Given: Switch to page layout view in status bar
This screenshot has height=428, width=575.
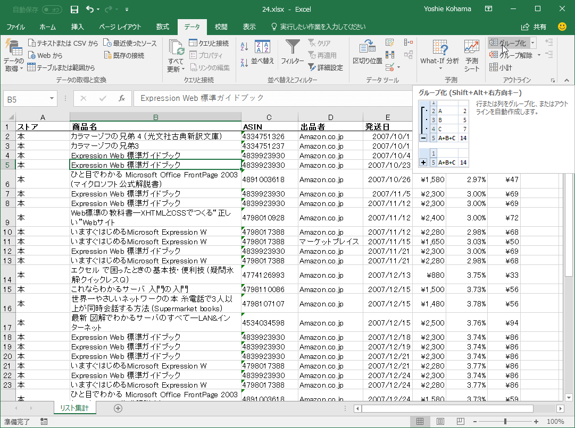Looking at the screenshot, I should click(x=440, y=422).
